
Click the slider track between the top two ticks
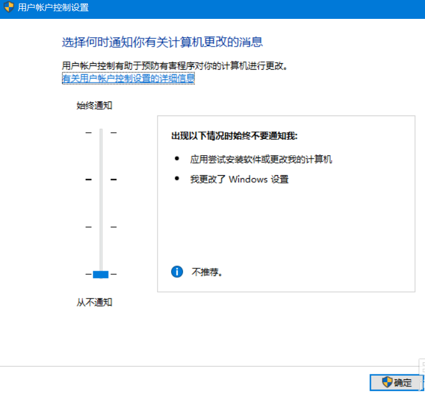click(x=101, y=156)
